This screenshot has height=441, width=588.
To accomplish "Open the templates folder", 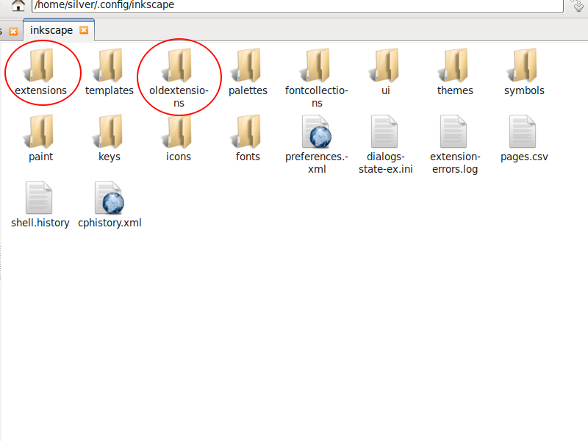I will tap(109, 65).
